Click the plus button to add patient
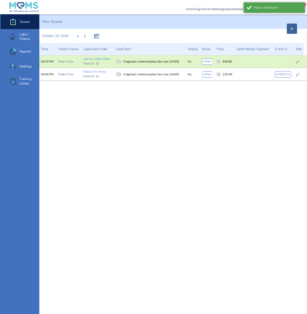Screen dimensions: 307x314 point(292,29)
